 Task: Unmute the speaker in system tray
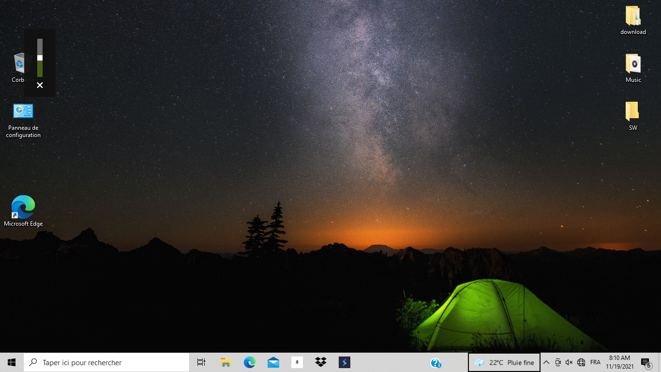pyautogui.click(x=569, y=362)
